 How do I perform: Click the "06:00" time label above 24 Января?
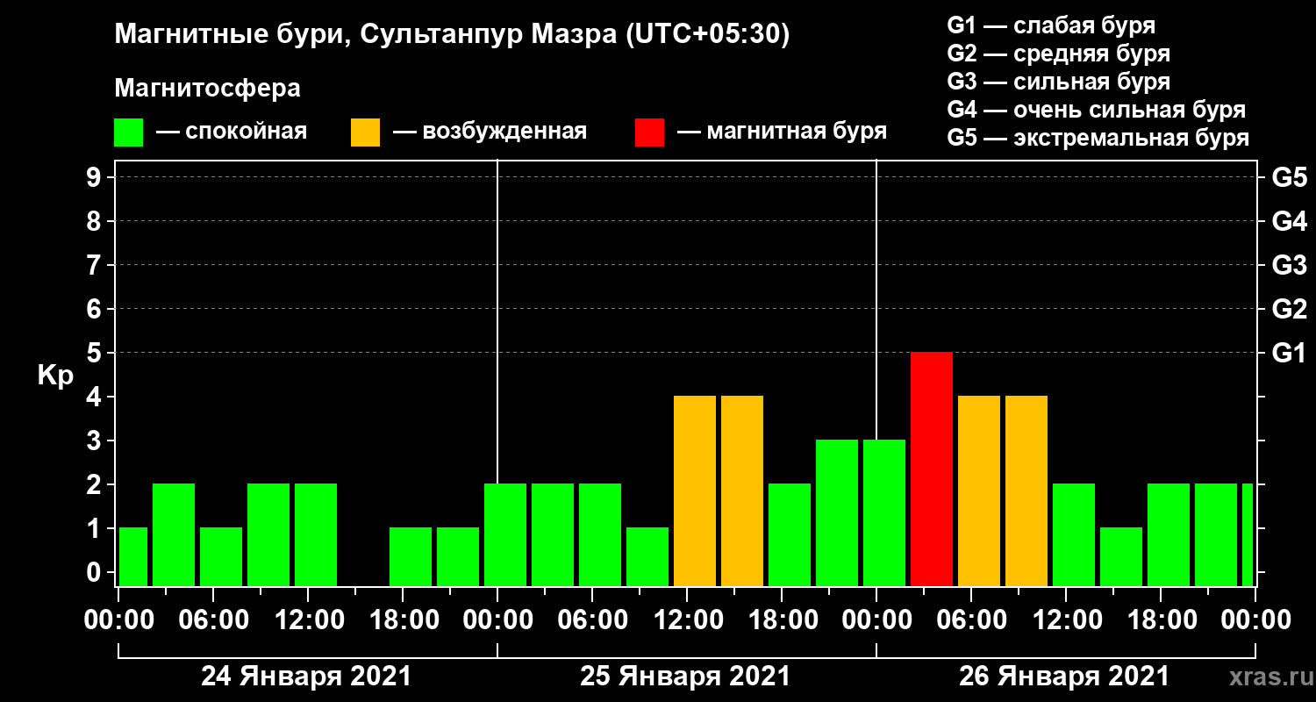(213, 620)
